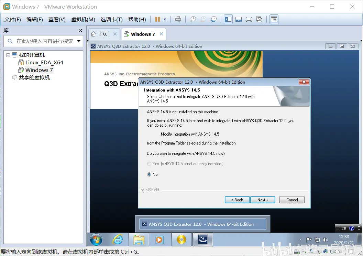363x256 pixels.
Task: Click the console view toolbar icon
Action: point(274,19)
